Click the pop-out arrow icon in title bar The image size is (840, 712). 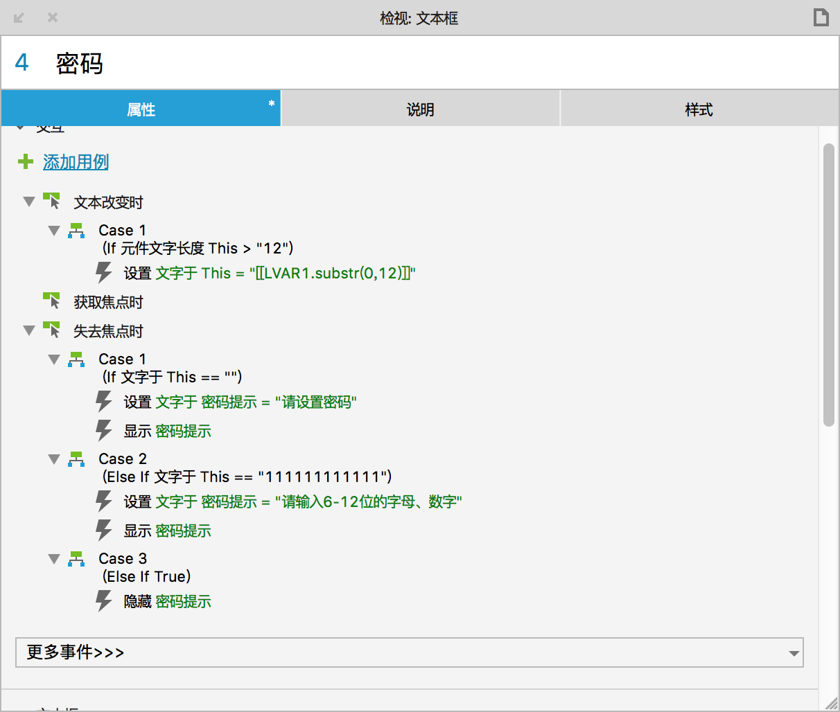tap(19, 17)
